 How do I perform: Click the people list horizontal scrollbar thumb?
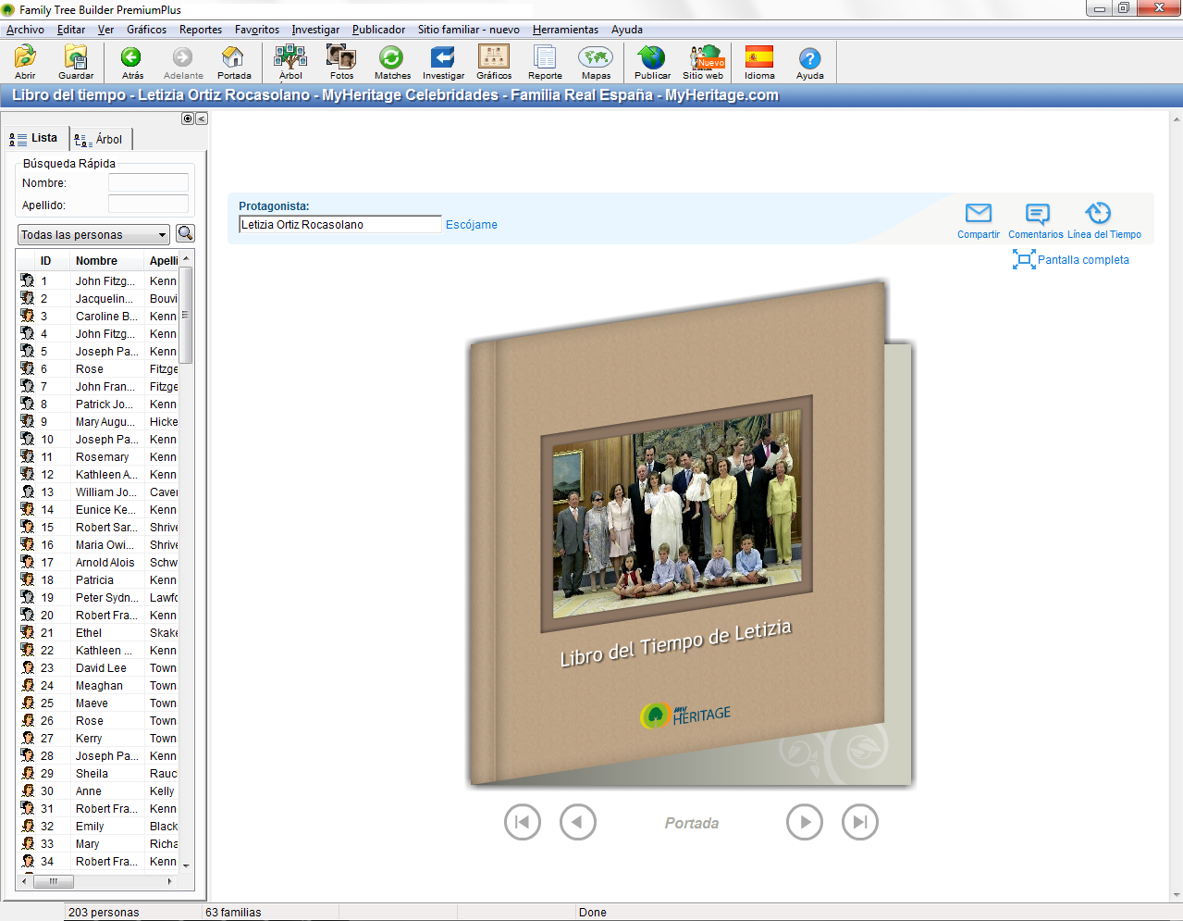pyautogui.click(x=54, y=881)
